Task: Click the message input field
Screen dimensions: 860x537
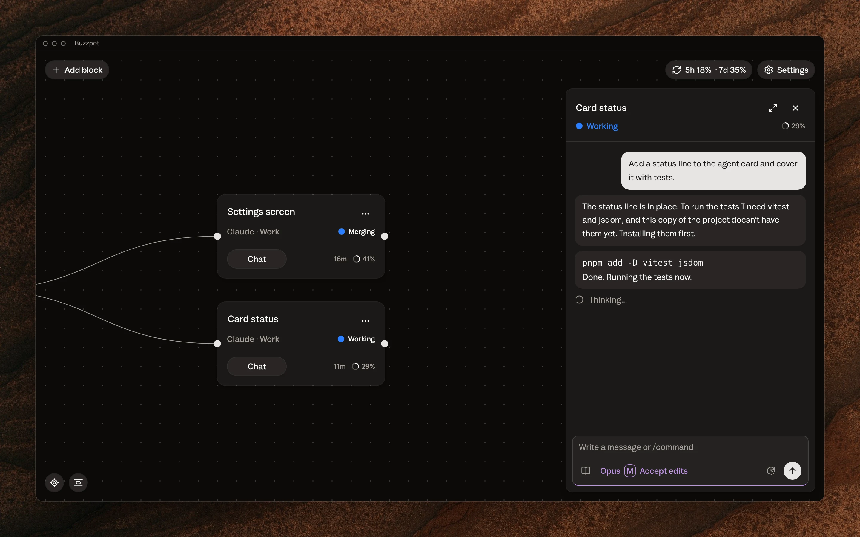Action: click(690, 447)
